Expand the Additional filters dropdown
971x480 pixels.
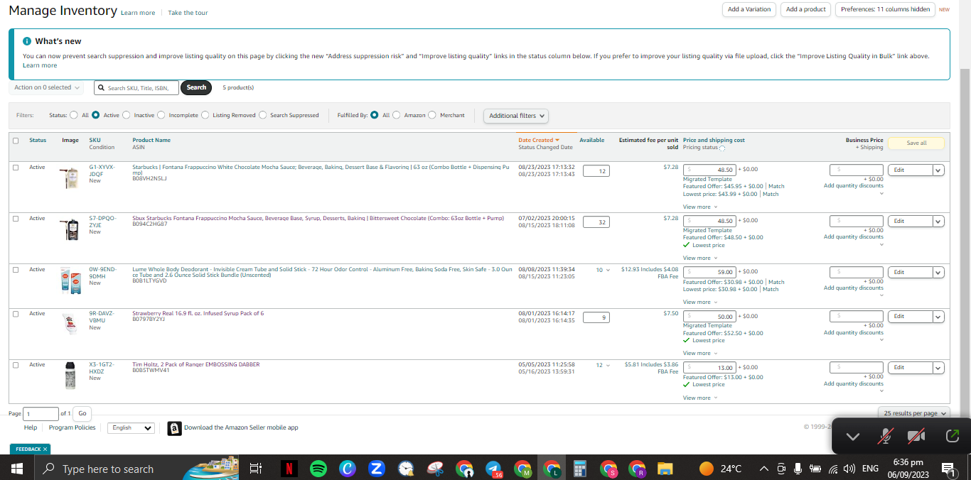pyautogui.click(x=516, y=116)
